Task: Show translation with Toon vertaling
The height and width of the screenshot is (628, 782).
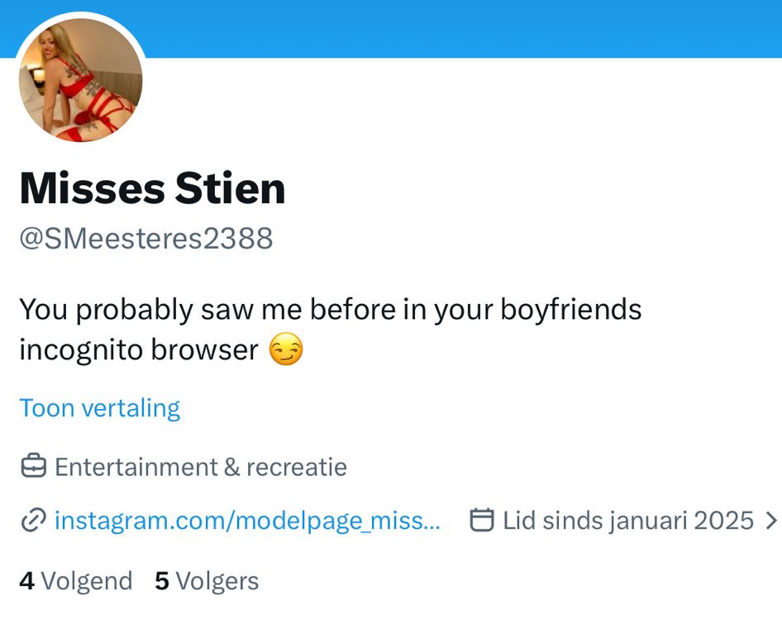Action: (99, 408)
